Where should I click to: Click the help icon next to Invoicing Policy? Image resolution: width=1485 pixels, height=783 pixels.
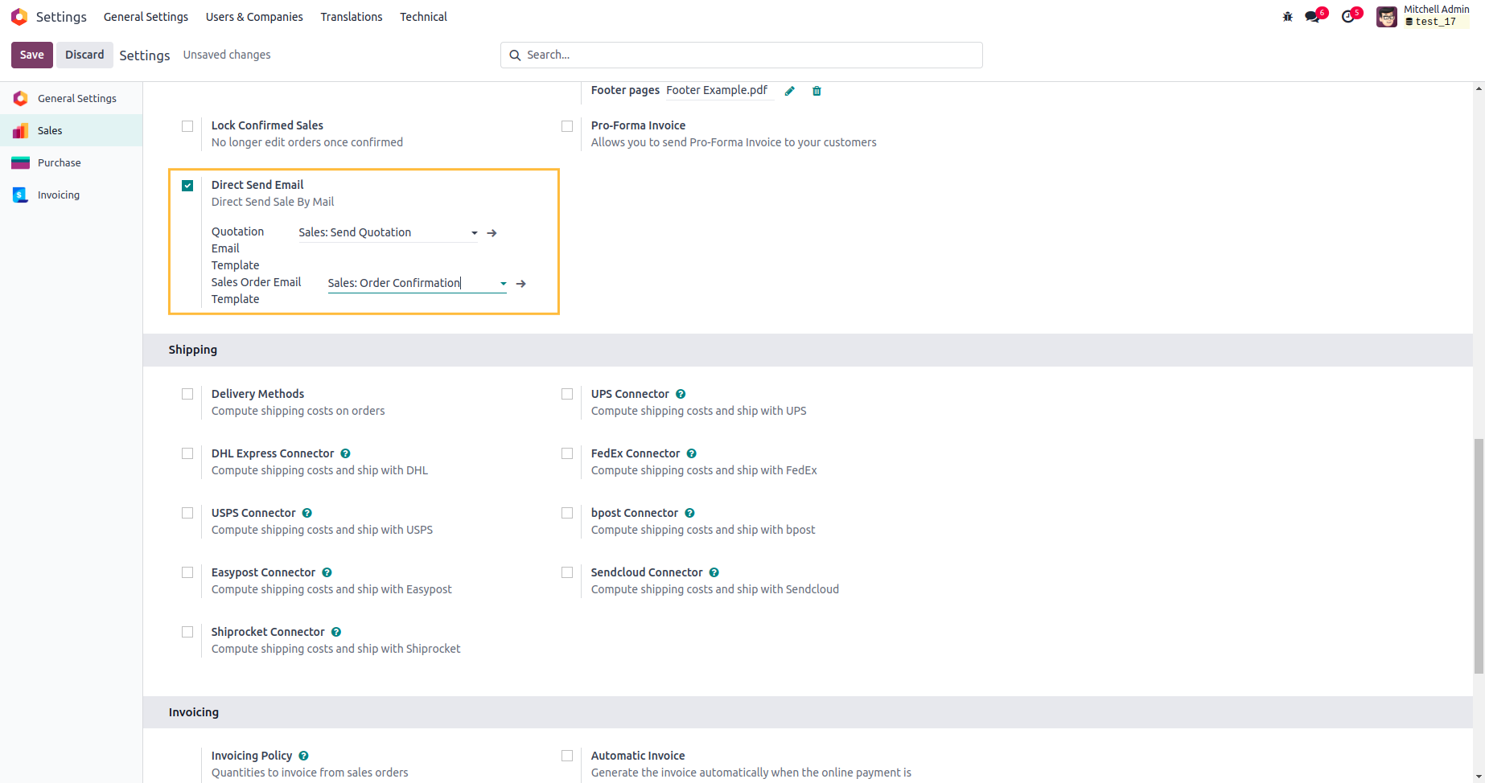pos(303,756)
